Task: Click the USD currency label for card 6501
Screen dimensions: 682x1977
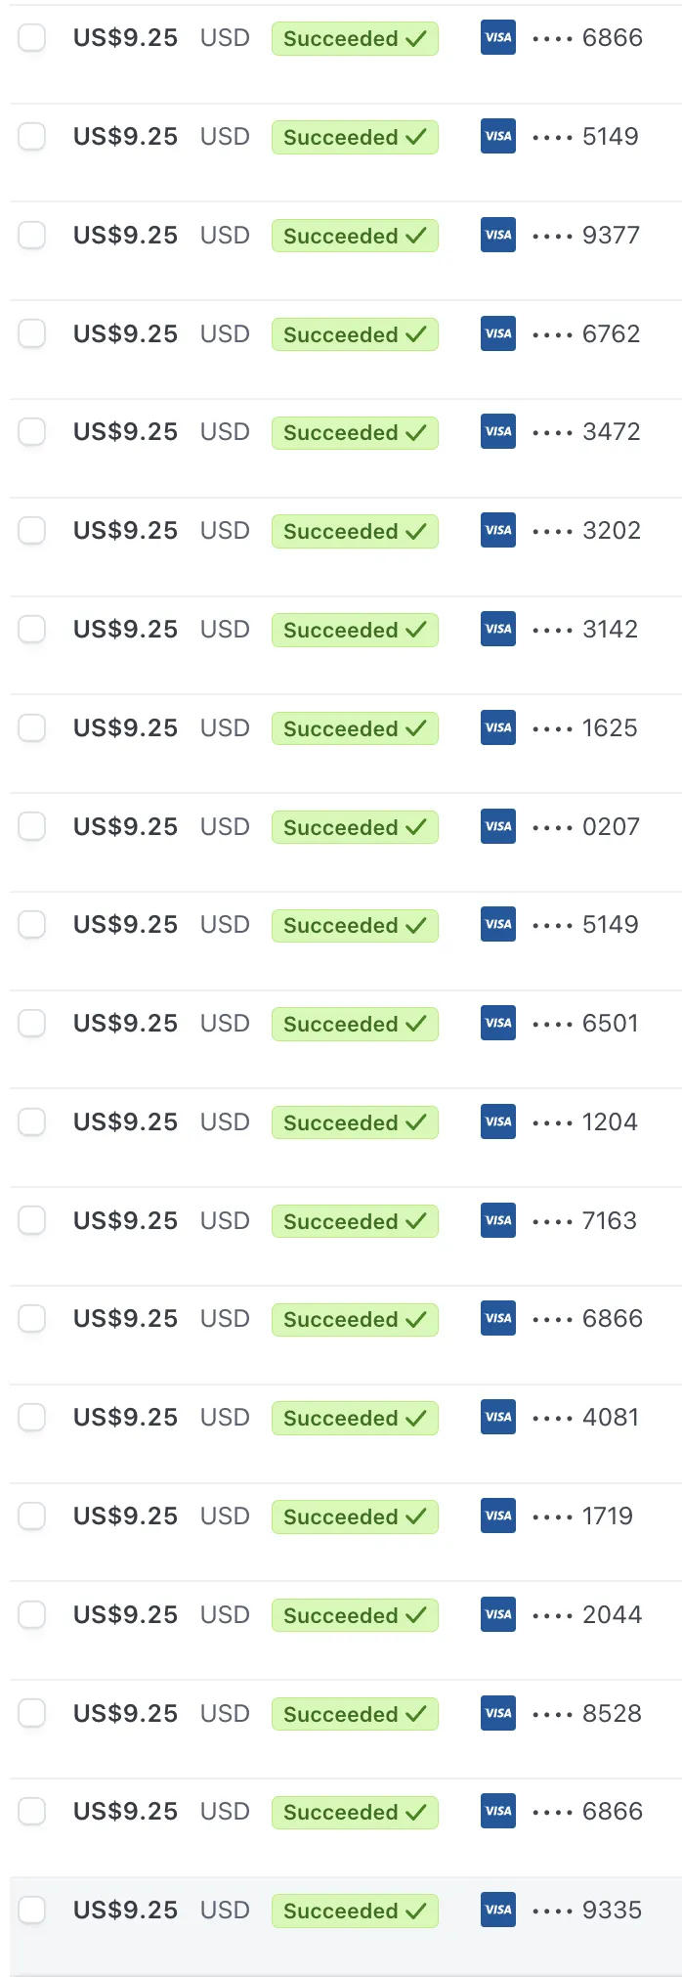Action: click(x=225, y=1024)
